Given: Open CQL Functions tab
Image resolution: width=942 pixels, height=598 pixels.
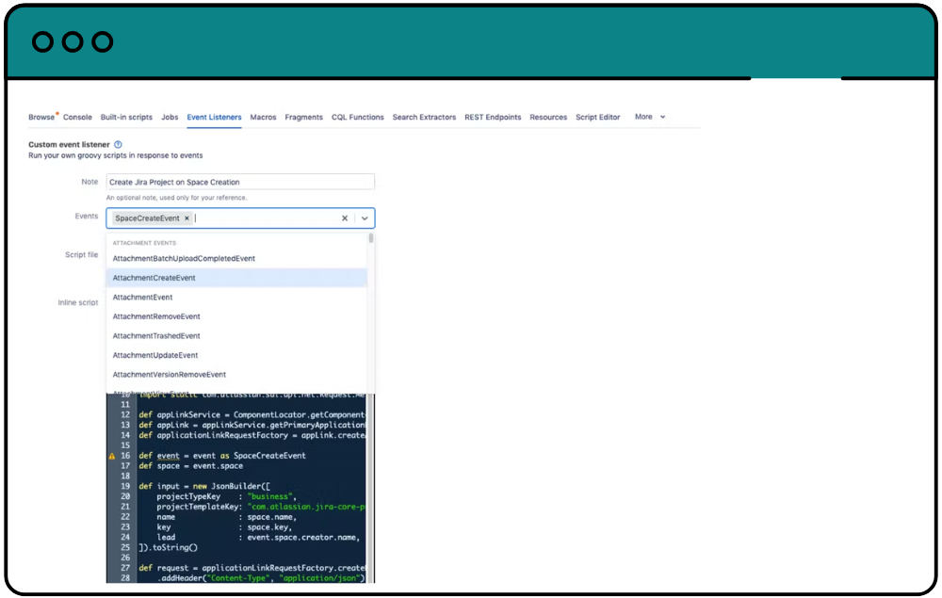Looking at the screenshot, I should [x=357, y=117].
